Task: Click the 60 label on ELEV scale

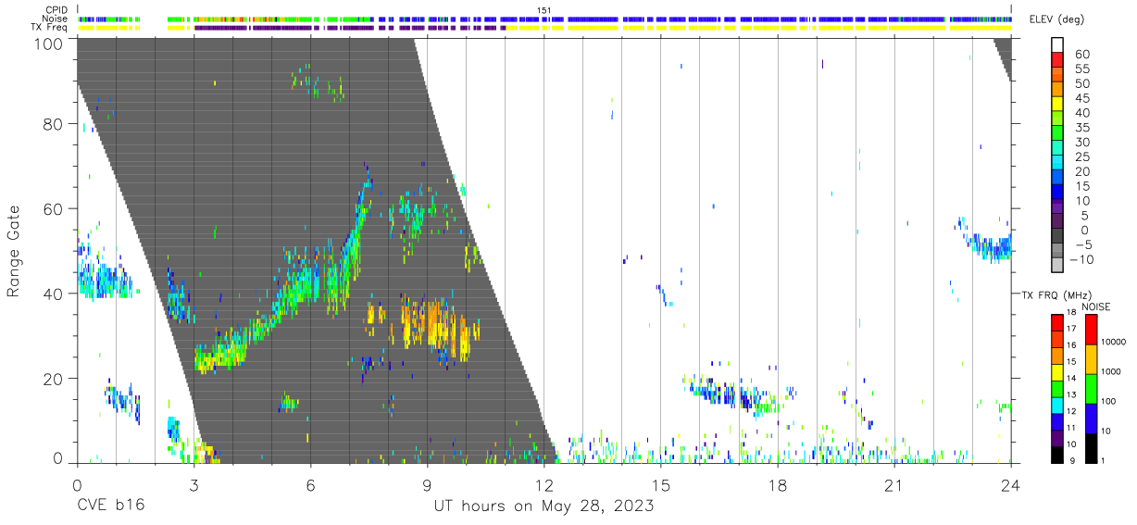Action: [1081, 55]
